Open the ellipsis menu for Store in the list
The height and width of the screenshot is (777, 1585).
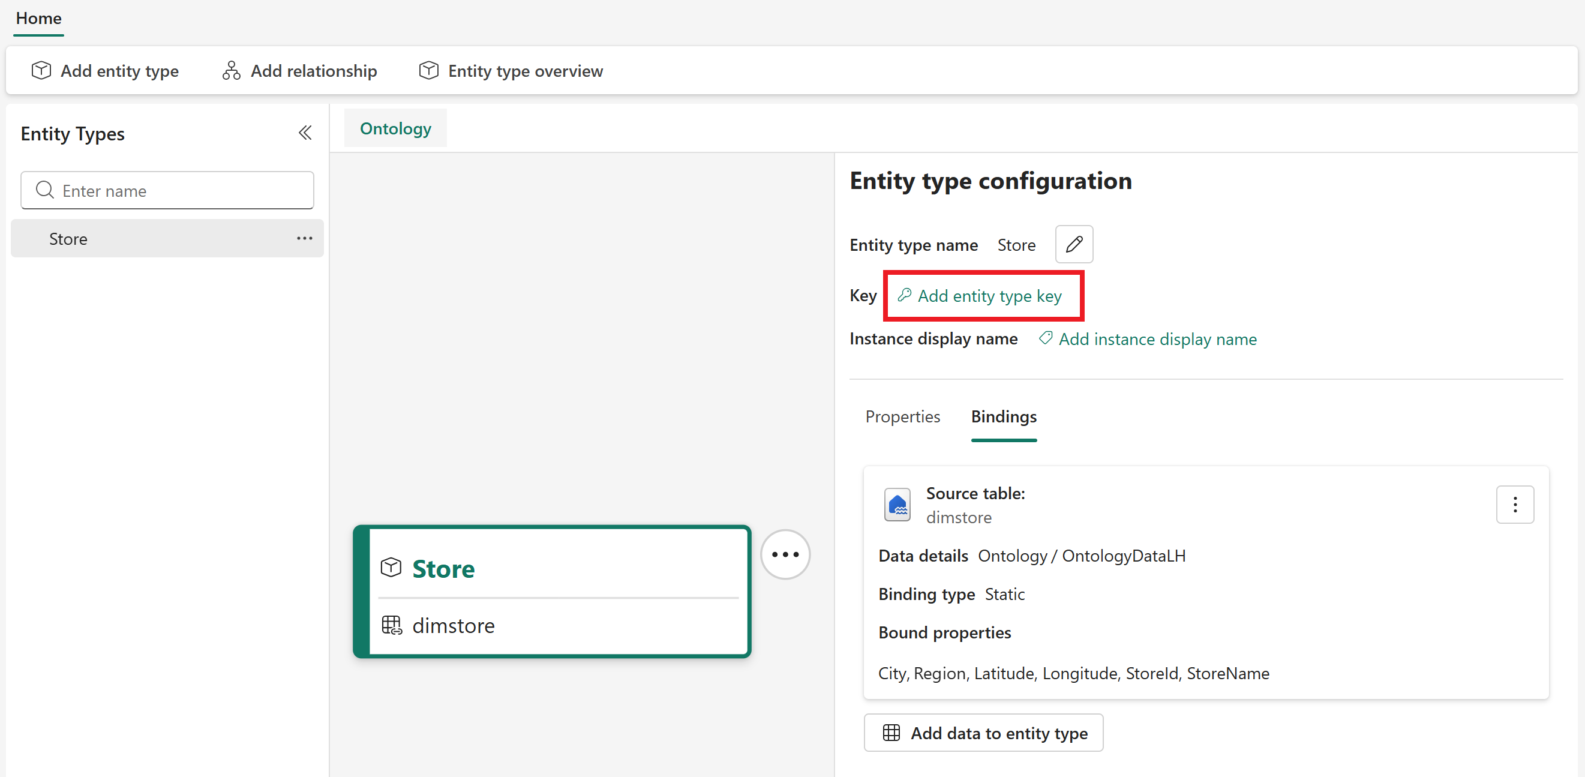pyautogui.click(x=305, y=239)
